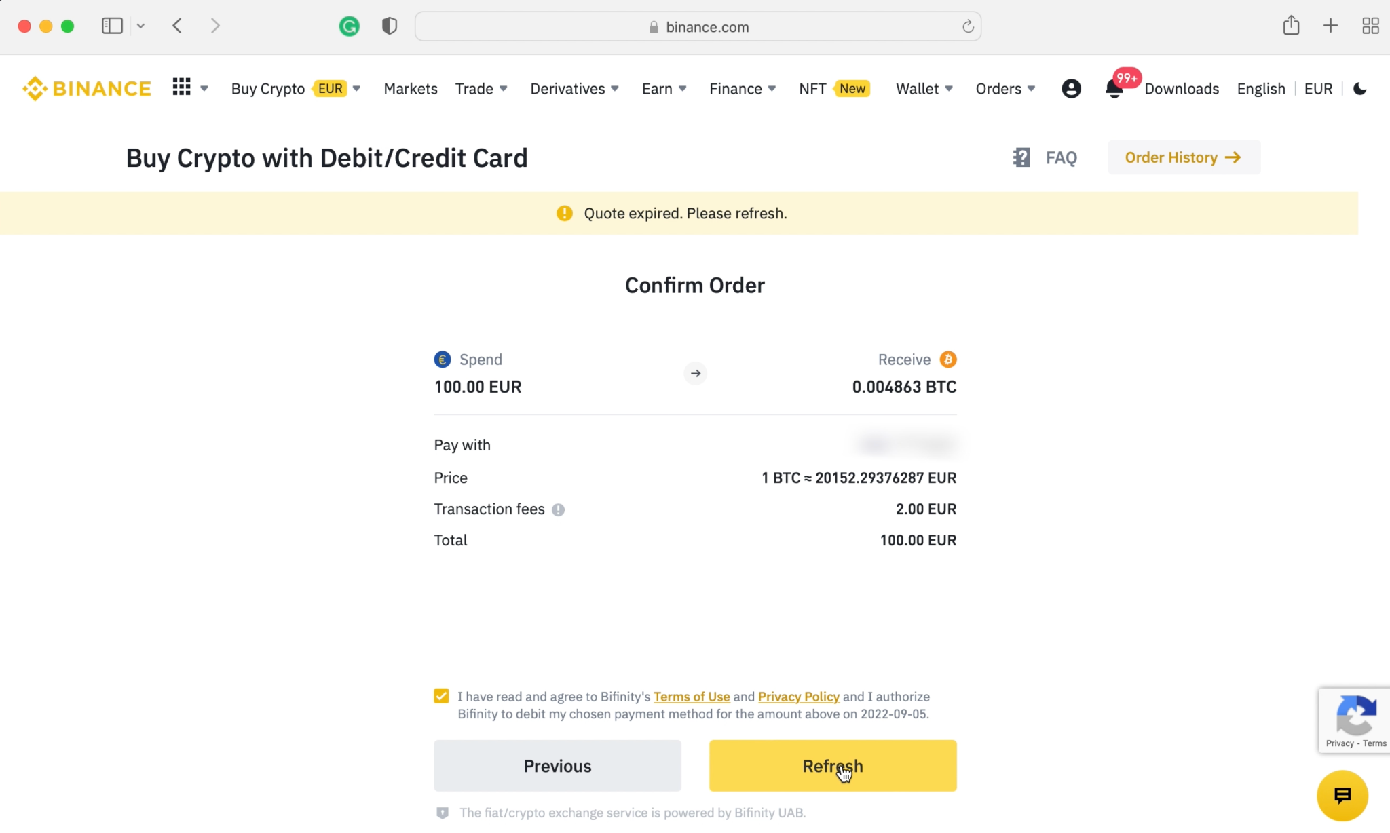The height and width of the screenshot is (833, 1390).
Task: Uncheck the Bifinity terms agreement checkbox
Action: tap(441, 696)
